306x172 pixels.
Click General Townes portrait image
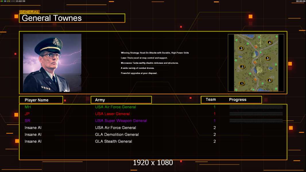[52, 63]
